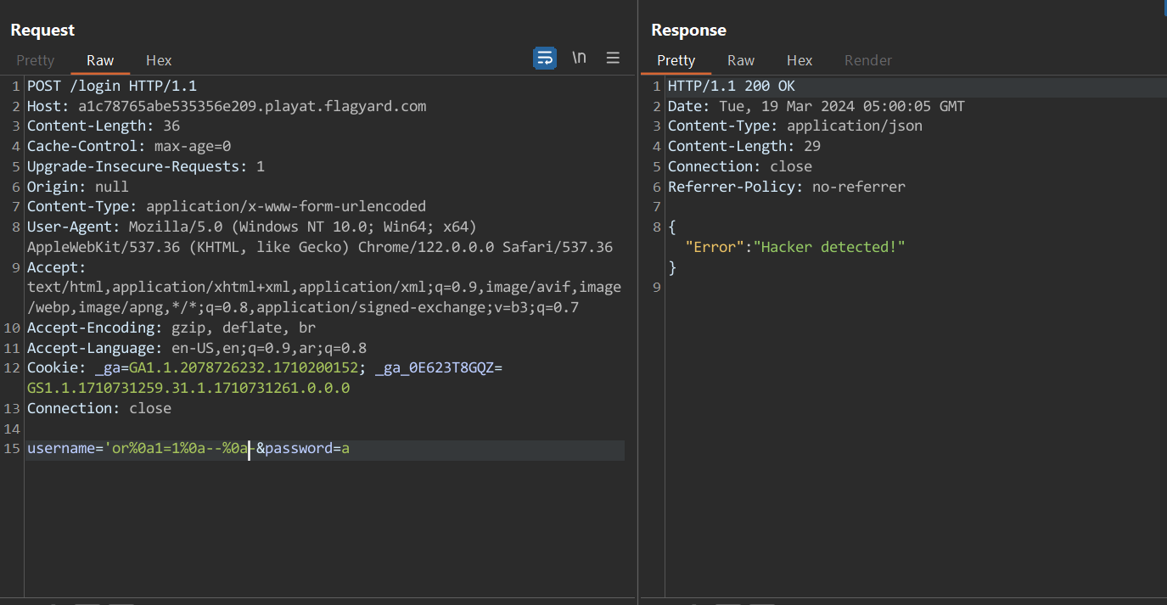Viewport: 1167px width, 605px height.
Task: Select the Raw tab in Request panel
Action: tap(100, 60)
